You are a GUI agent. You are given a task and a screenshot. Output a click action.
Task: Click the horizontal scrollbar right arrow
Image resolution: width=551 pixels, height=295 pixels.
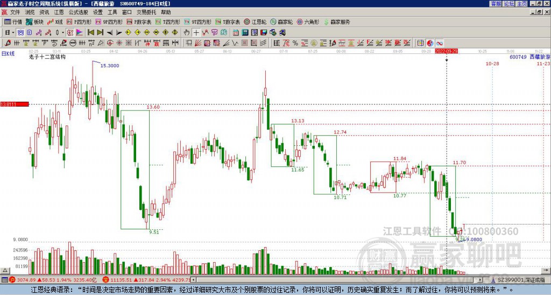(480, 280)
